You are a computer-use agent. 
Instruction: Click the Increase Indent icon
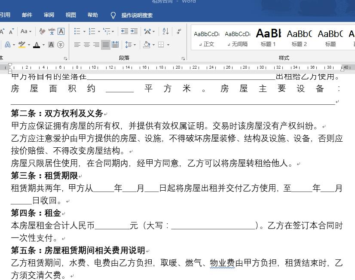point(134,31)
